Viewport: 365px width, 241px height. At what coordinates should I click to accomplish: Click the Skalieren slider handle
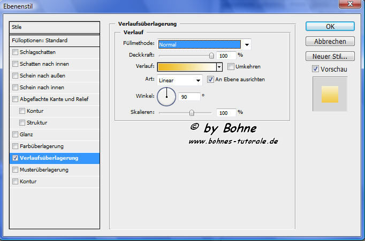192,113
